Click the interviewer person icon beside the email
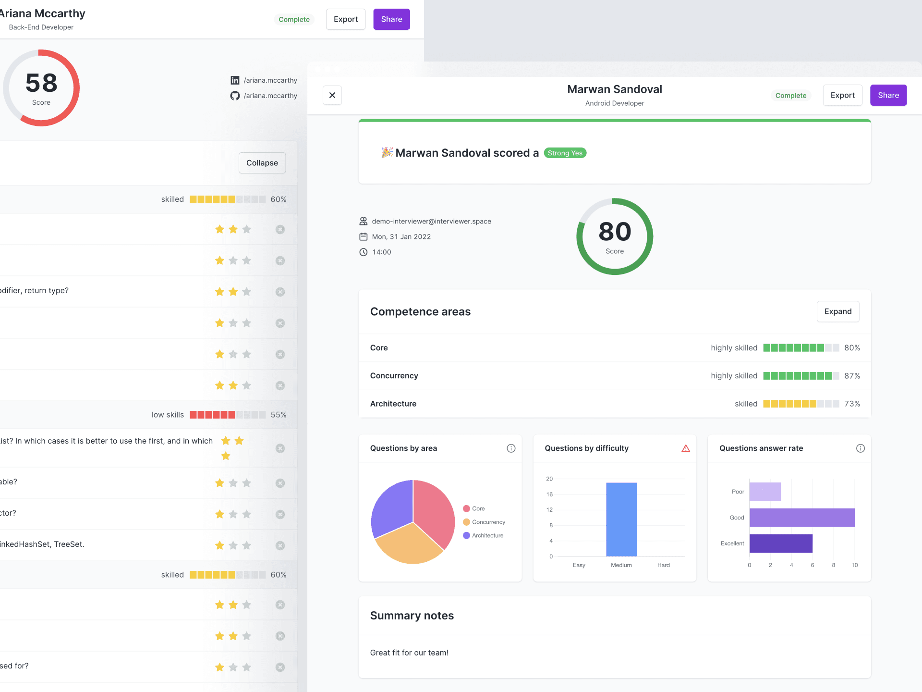This screenshot has height=692, width=922. pos(364,222)
